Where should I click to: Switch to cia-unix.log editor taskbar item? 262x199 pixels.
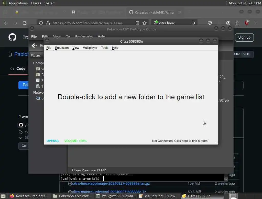pyautogui.click(x=159, y=196)
